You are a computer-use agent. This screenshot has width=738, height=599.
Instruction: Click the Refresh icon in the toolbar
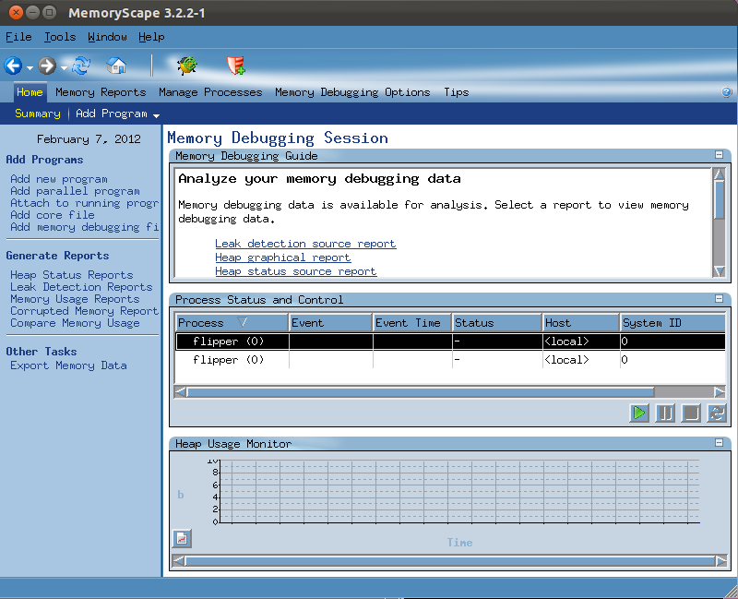(81, 66)
